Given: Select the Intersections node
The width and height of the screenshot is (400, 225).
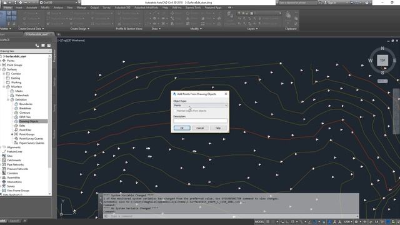Looking at the screenshot, I should click(x=14, y=182).
